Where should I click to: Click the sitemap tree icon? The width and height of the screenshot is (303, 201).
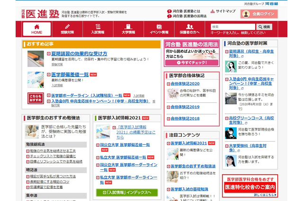213,11
